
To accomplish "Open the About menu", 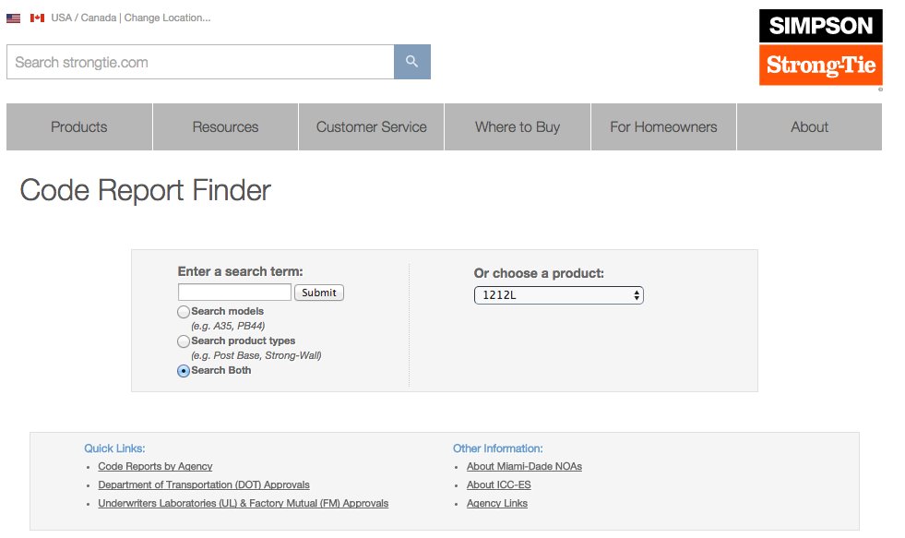I will pyautogui.click(x=809, y=127).
